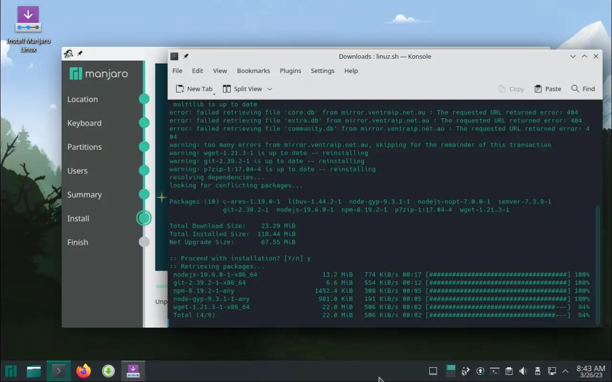Click the Copy button in Konsole toolbar
The image size is (612, 382).
click(511, 89)
